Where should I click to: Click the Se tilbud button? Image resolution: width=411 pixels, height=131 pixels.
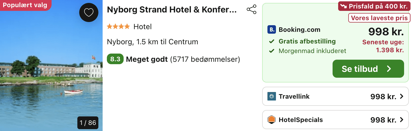368,69
